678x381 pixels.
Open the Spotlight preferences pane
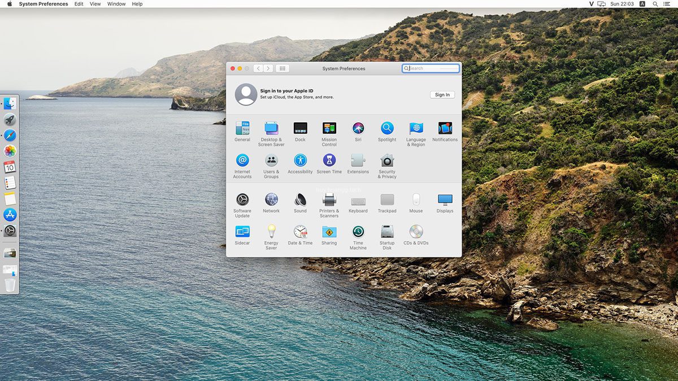(387, 132)
